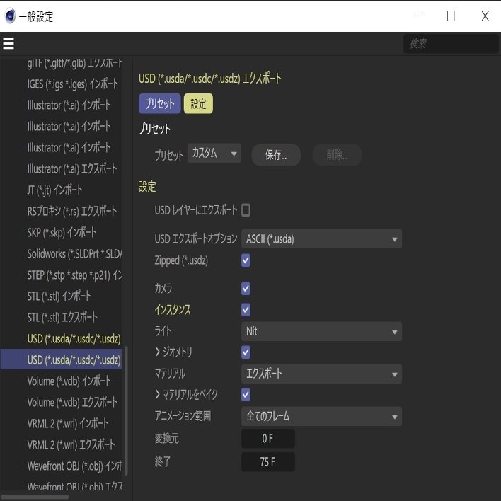Toggle the カメラ checkbox
This screenshot has width=501, height=501.
[246, 289]
